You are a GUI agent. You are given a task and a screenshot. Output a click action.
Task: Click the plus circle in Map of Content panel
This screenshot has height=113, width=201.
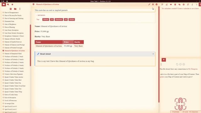(x=184, y=64)
